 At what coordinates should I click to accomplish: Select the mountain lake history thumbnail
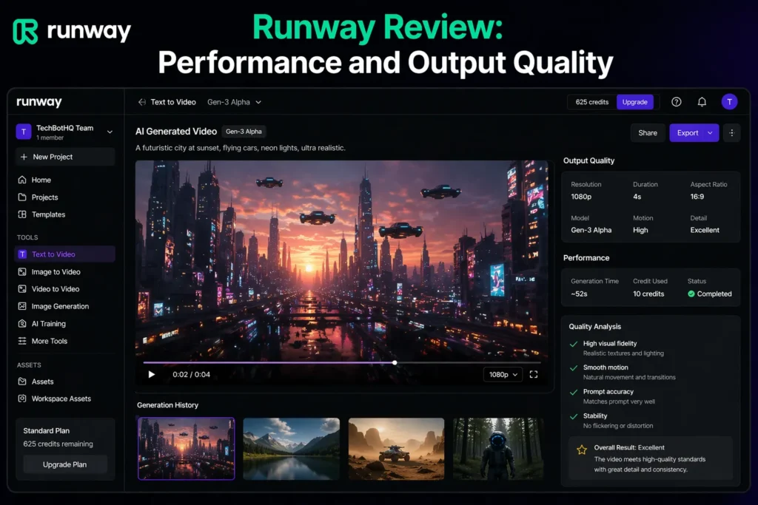click(x=291, y=449)
